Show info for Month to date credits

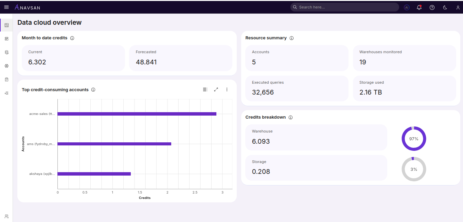tap(72, 38)
